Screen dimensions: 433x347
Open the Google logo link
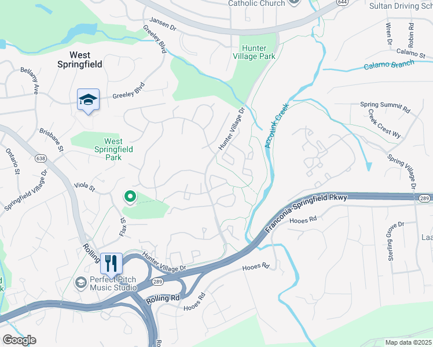point(19,340)
